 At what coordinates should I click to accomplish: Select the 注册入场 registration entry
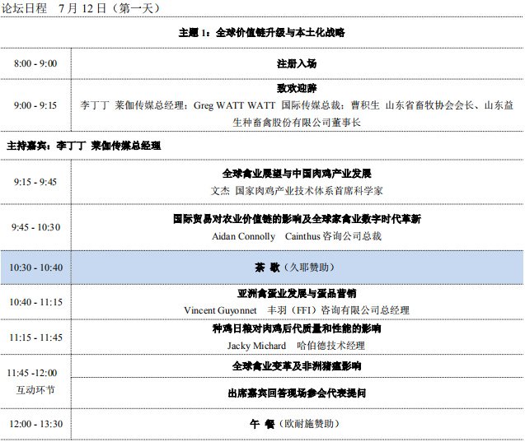pos(296,63)
